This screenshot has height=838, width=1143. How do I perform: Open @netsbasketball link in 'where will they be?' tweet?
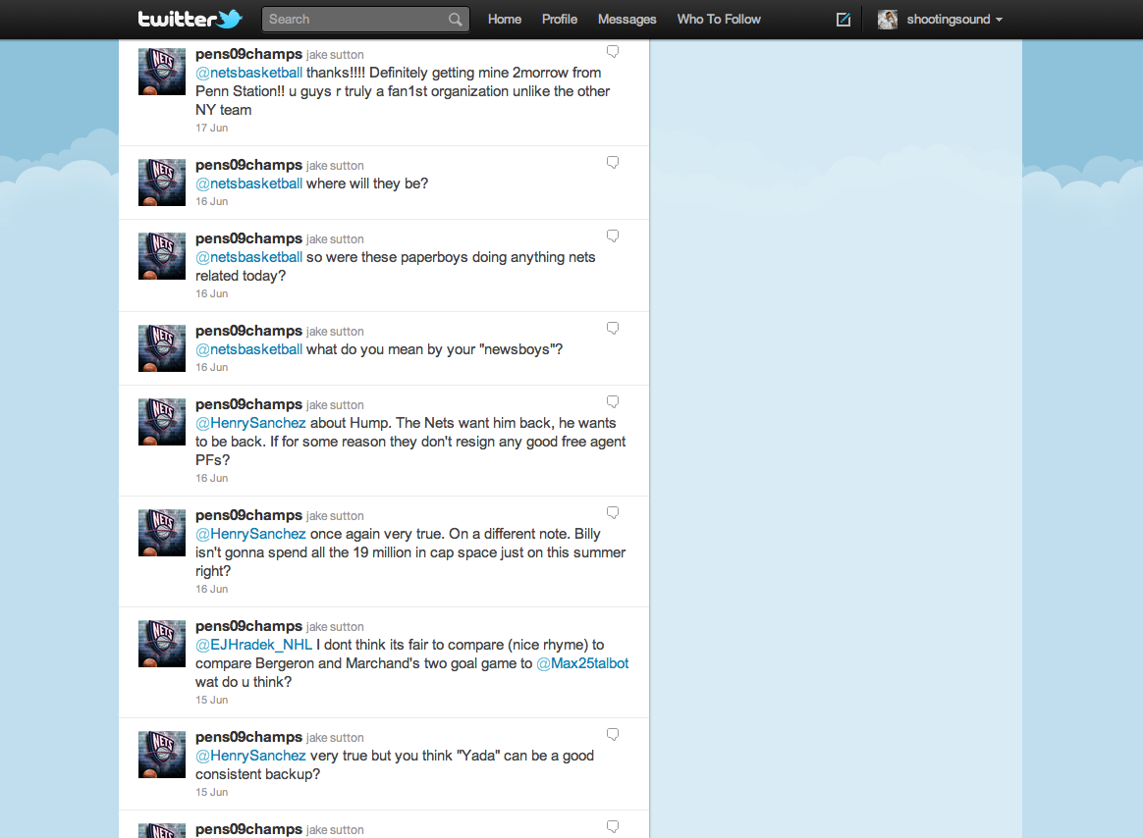pos(248,183)
